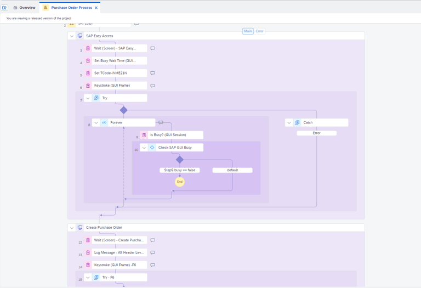Open comment on Wait (Screen) - SAP Easy step
Screen dimensions: 421x288
pos(152,48)
